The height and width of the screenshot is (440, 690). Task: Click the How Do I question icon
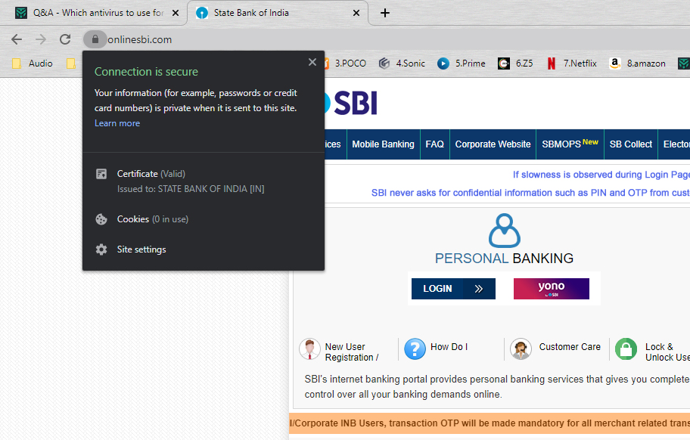[415, 349]
